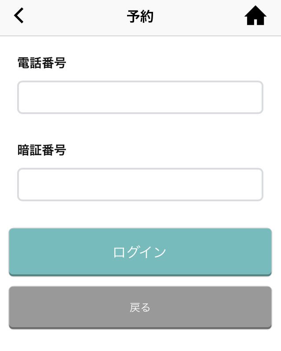Go to the home screen via house icon
The width and height of the screenshot is (281, 351).
[x=255, y=15]
